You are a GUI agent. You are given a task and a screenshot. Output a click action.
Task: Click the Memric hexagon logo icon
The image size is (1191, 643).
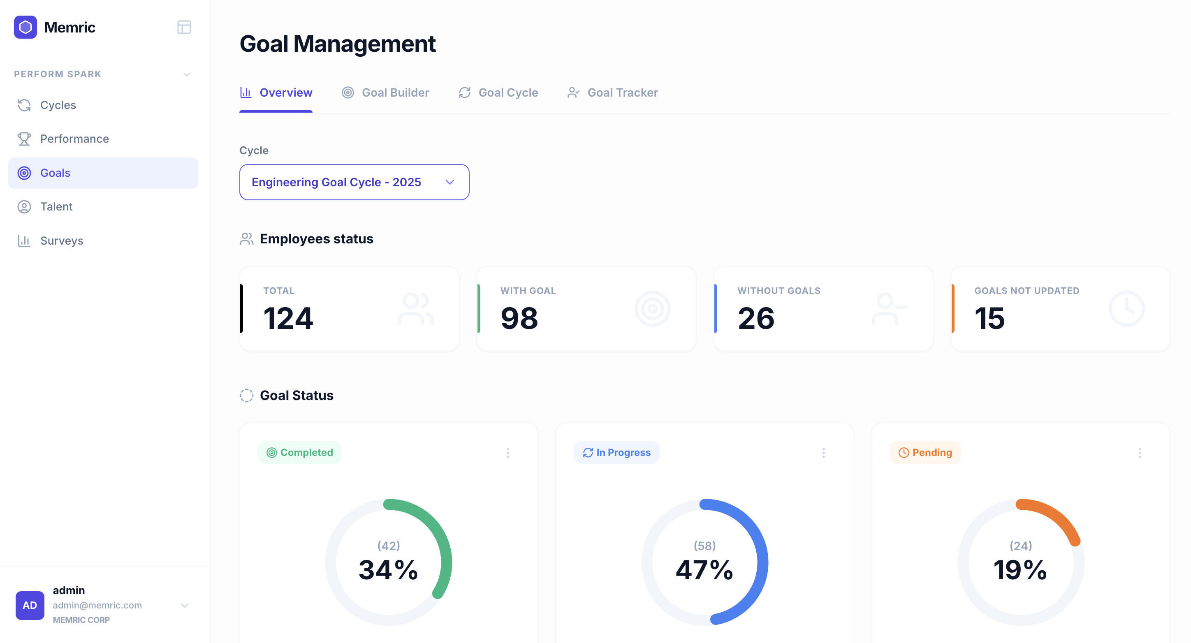[25, 27]
